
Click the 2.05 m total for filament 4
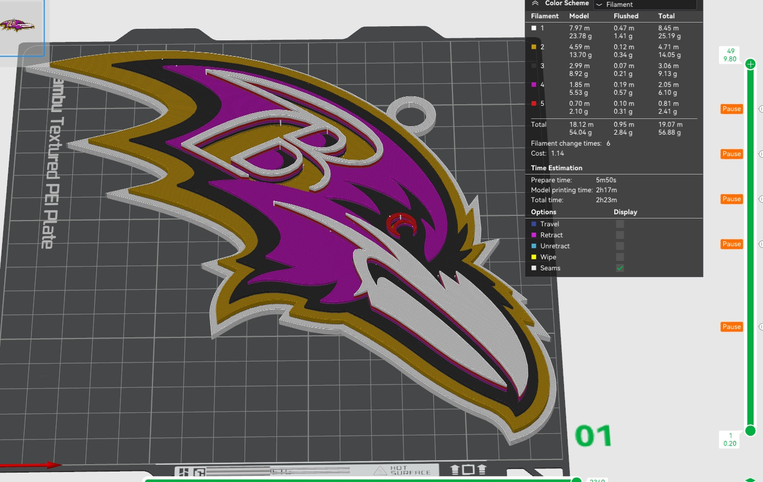(668, 85)
